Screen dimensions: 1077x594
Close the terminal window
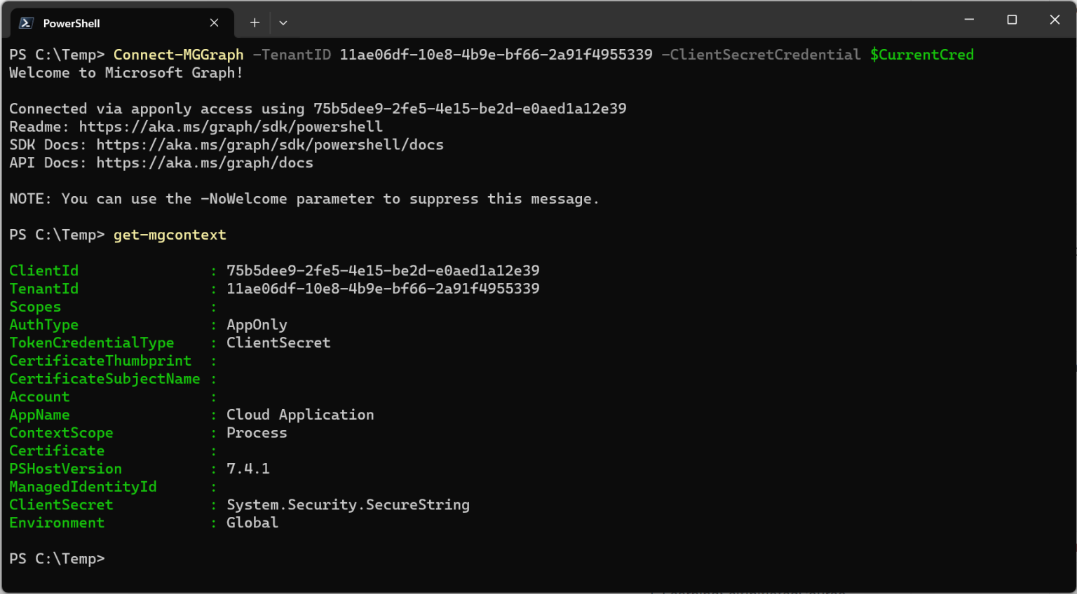click(x=1055, y=20)
